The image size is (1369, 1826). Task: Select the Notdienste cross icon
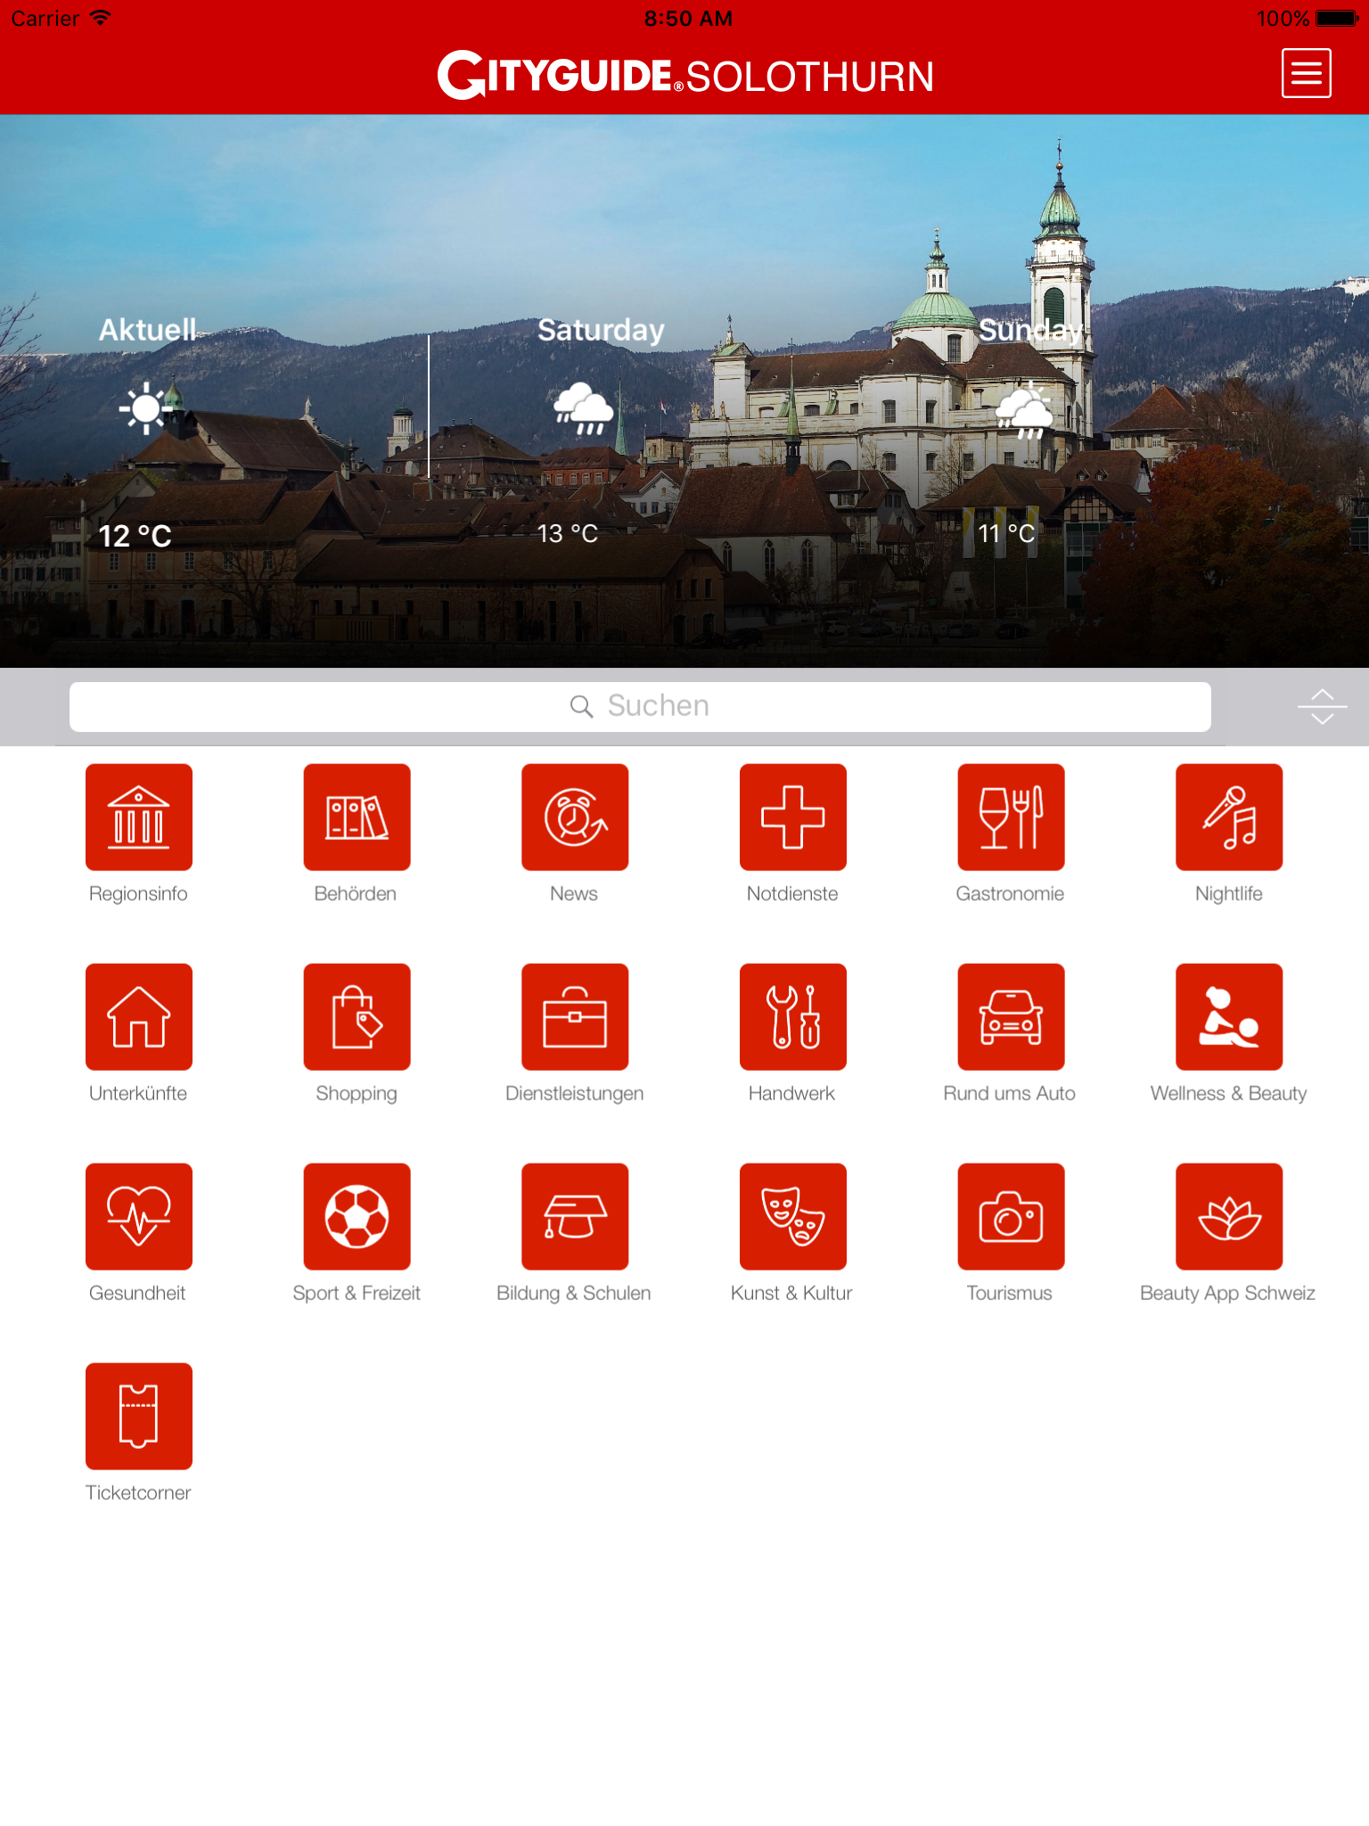click(792, 817)
